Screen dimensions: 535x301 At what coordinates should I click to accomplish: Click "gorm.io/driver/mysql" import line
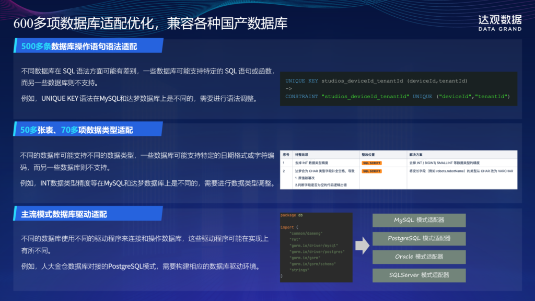pyautogui.click(x=313, y=245)
